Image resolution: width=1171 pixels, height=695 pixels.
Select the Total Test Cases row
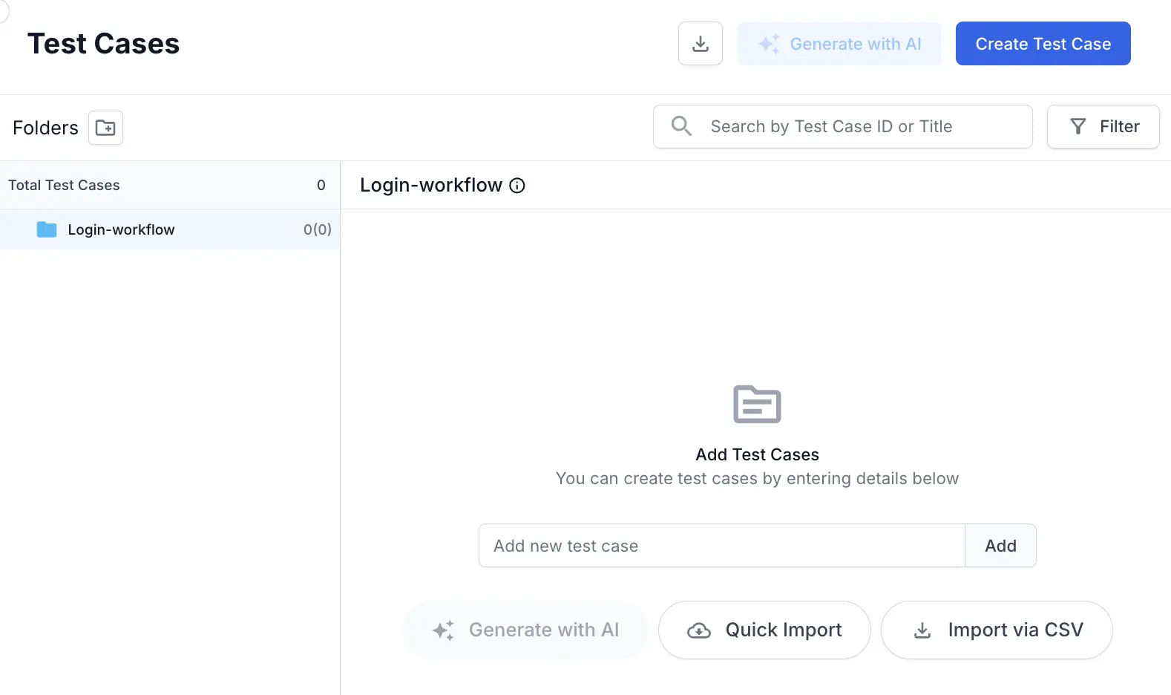tap(64, 185)
